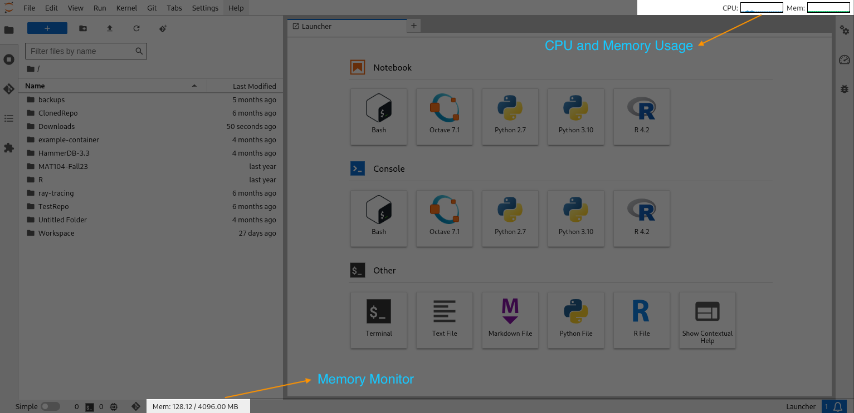Select the HammerDB-3.3 folder
854x413 pixels.
[x=151, y=153]
